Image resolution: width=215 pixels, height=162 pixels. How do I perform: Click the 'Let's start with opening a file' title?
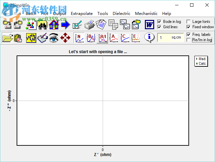98,52
